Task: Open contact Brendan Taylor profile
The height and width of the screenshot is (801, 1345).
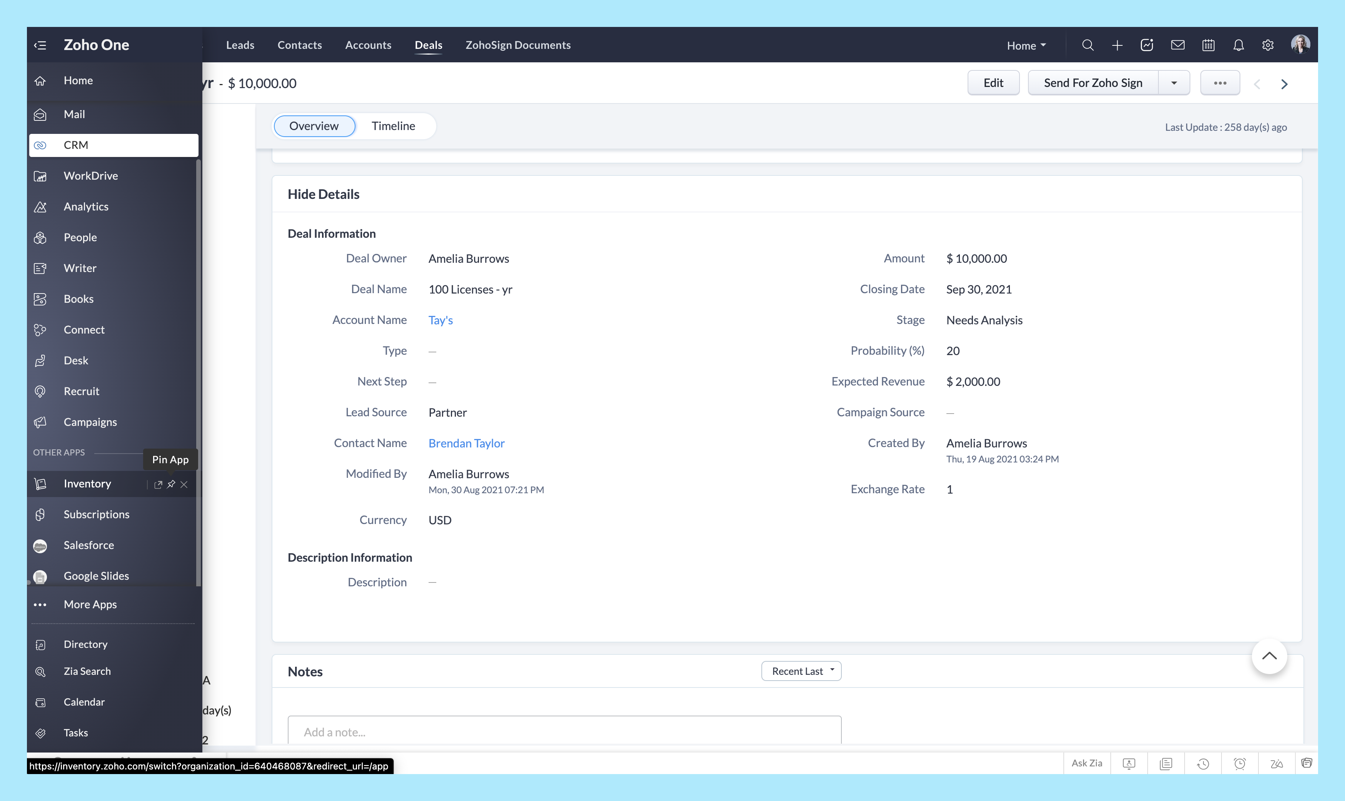Action: click(x=467, y=442)
